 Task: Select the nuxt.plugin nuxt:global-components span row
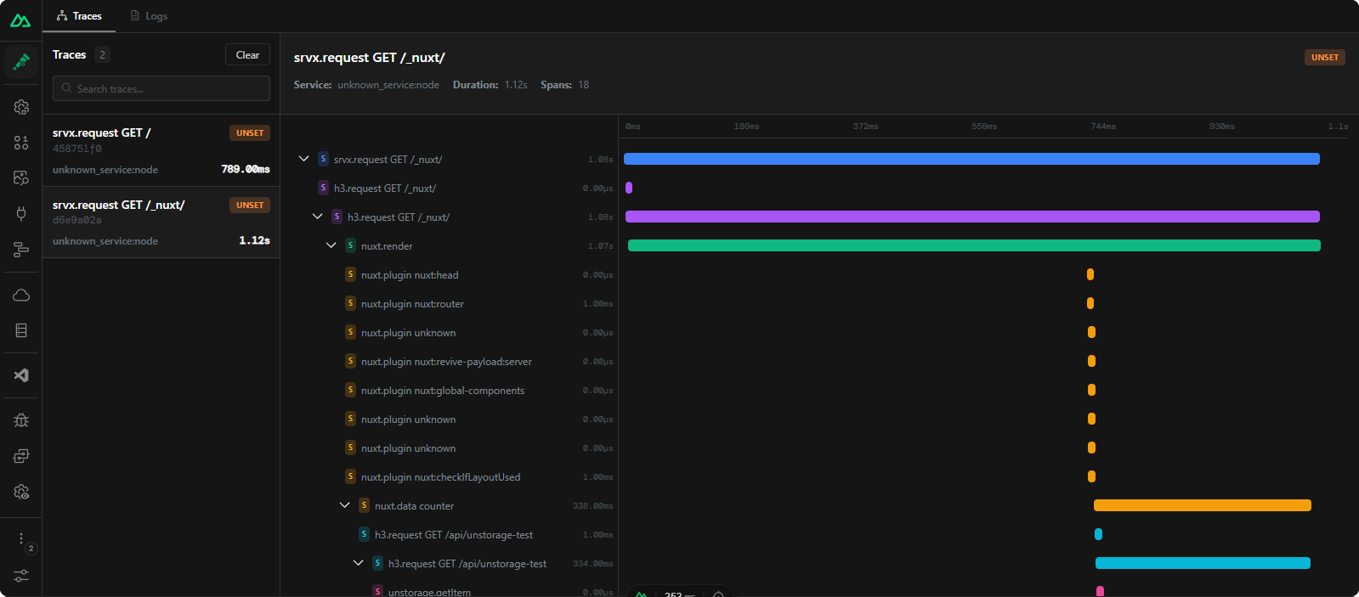click(x=449, y=390)
